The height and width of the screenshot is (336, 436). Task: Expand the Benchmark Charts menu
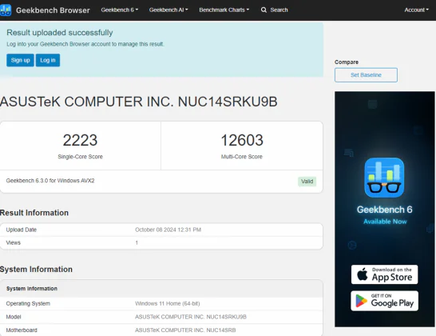(x=224, y=10)
